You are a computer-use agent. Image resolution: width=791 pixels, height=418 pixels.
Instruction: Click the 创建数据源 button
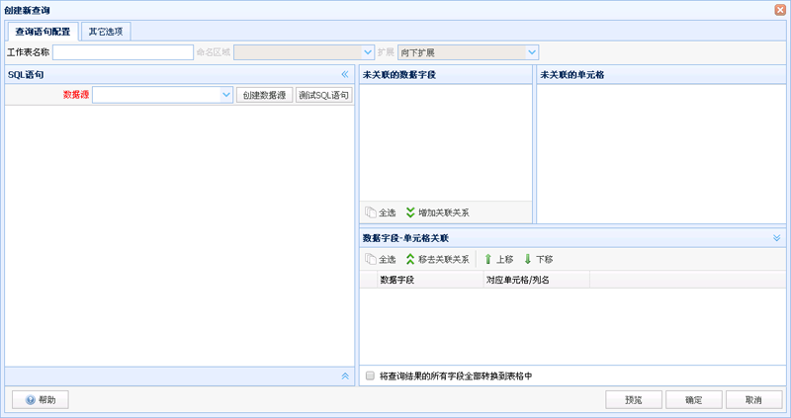tap(264, 95)
